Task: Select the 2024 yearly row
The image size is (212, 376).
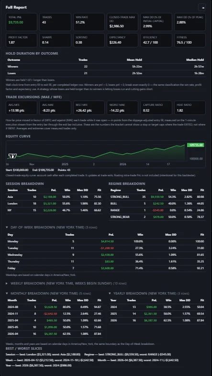Action: click(157, 307)
